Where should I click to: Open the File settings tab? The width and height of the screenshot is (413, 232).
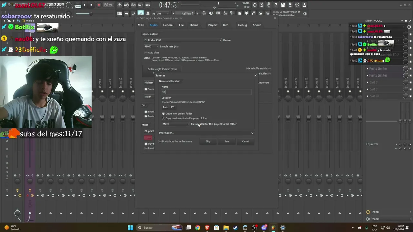181,25
